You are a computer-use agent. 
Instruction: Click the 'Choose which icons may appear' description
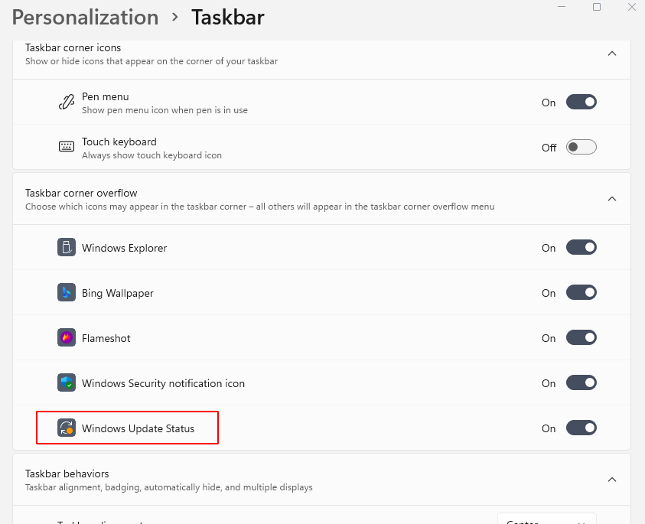point(259,207)
